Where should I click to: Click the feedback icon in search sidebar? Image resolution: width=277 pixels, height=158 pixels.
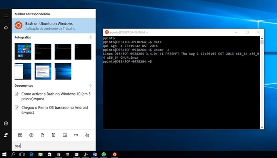pyautogui.click(x=6, y=135)
